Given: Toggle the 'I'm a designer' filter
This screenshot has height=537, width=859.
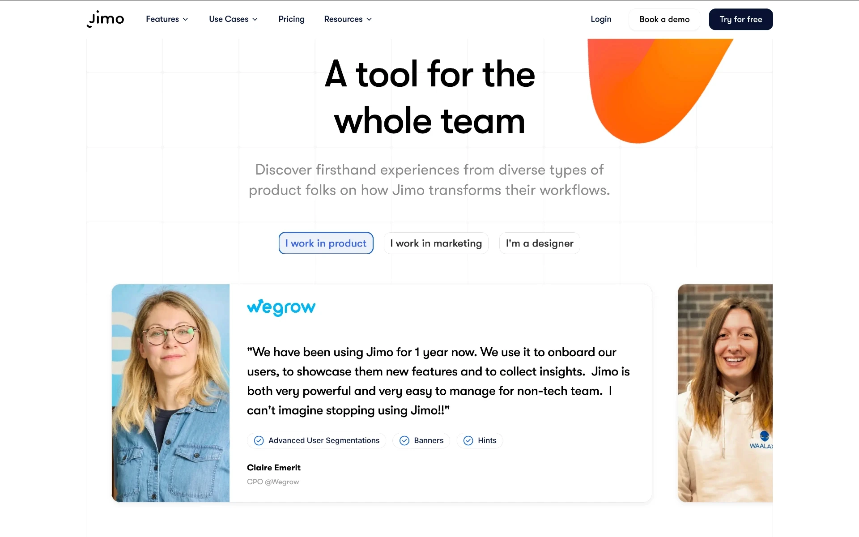Looking at the screenshot, I should [x=539, y=243].
